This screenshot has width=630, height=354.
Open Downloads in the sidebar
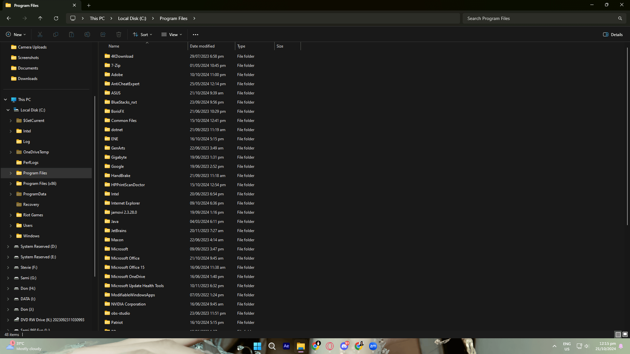(x=28, y=79)
